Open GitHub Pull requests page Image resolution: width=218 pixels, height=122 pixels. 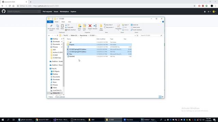pos(47,12)
